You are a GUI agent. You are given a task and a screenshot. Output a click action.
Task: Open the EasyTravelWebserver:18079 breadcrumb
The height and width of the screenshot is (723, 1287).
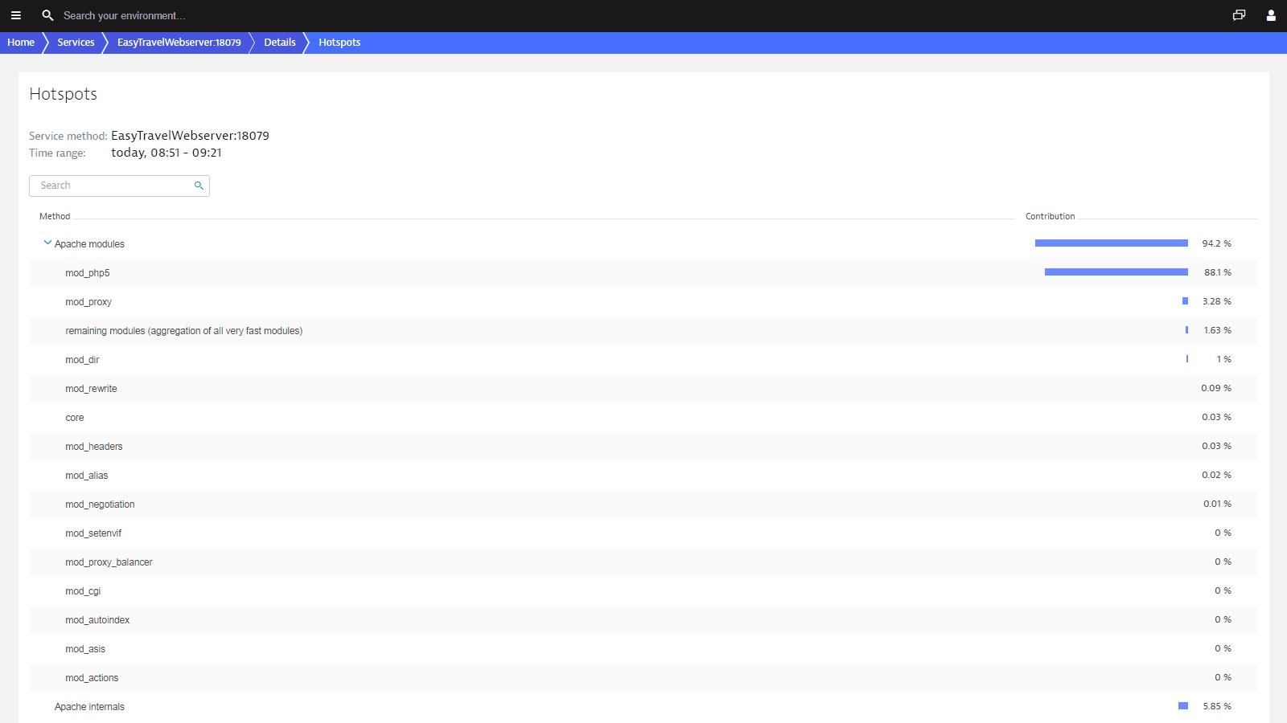pyautogui.click(x=179, y=43)
